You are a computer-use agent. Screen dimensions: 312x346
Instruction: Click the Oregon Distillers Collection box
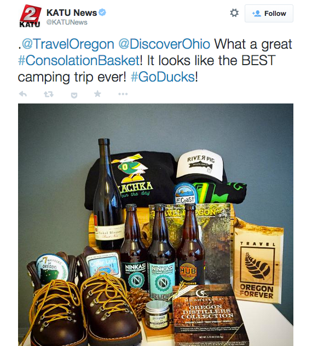[210, 315]
